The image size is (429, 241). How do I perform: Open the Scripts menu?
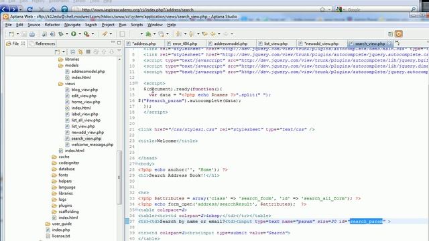tap(137, 25)
